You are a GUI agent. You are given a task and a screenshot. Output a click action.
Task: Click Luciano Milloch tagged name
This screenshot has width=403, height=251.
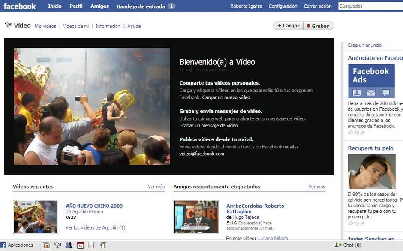point(272,238)
